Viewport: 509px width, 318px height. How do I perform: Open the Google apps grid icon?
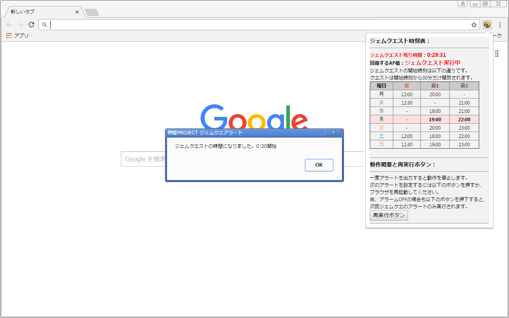497,54
